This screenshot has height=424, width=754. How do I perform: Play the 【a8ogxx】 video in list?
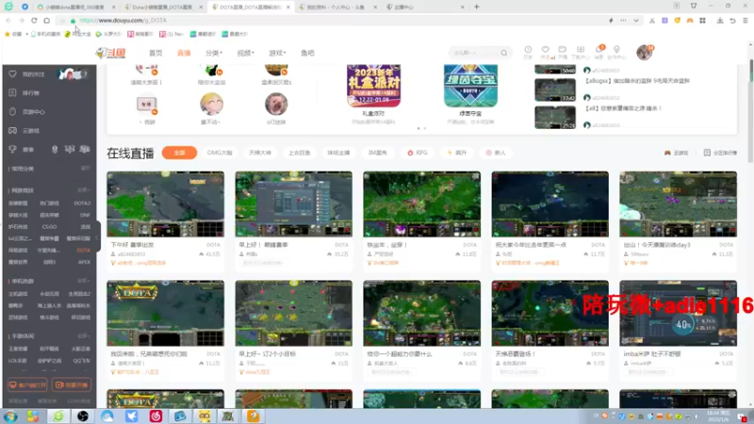[x=555, y=90]
